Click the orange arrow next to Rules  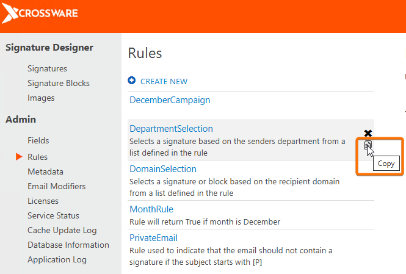point(19,157)
